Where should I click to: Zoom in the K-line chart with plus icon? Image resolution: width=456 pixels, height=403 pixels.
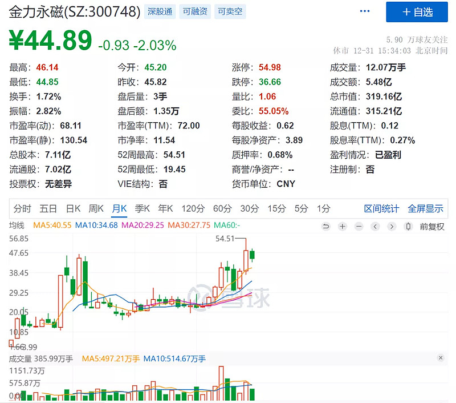pyautogui.click(x=343, y=226)
